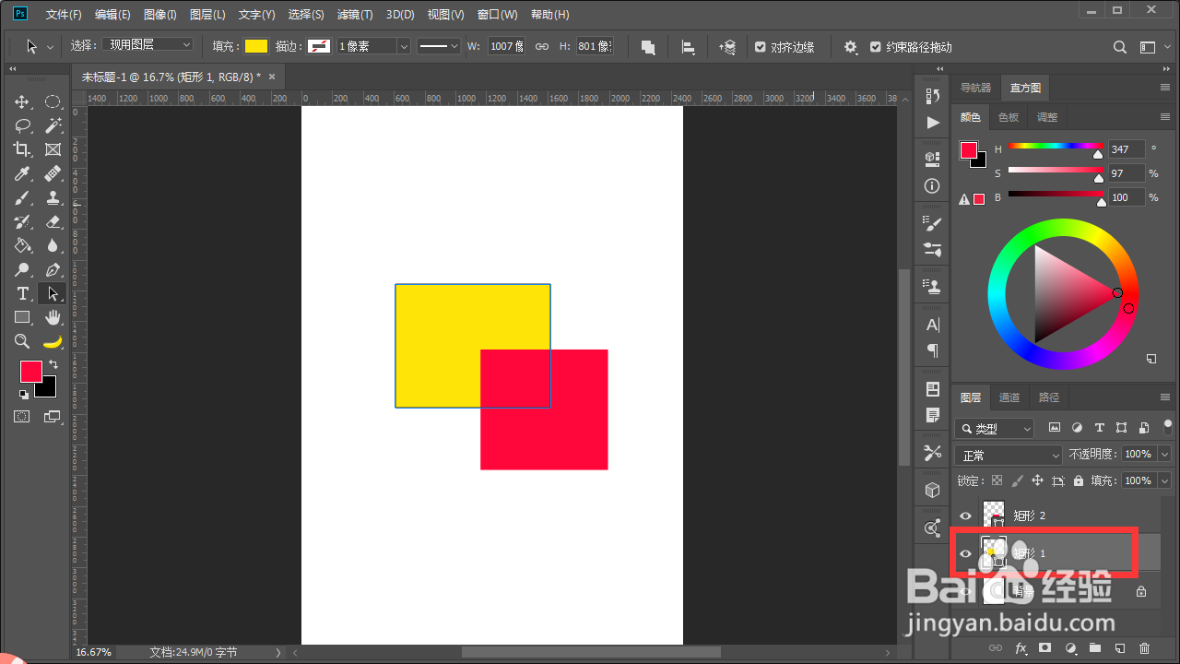Select the Lasso tool
This screenshot has height=664, width=1180.
coord(22,125)
